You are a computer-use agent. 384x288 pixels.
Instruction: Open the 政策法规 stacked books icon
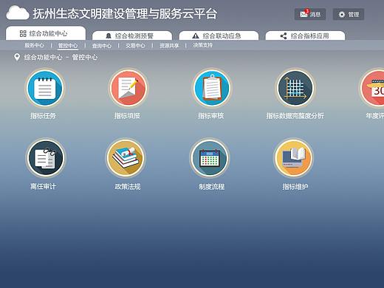(126, 158)
